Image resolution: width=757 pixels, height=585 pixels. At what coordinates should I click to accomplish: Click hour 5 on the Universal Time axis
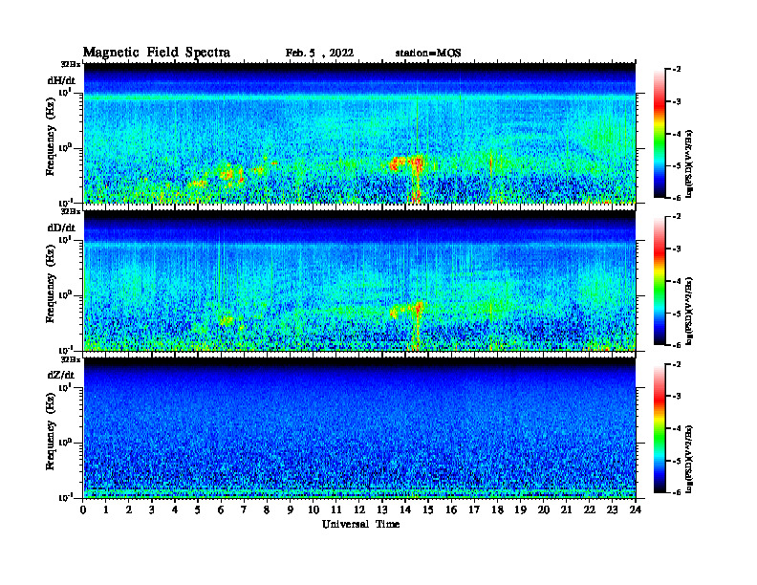pos(198,510)
